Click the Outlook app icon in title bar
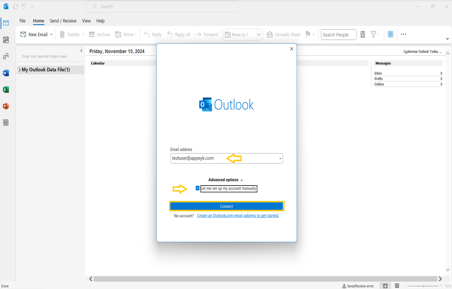This screenshot has width=452, height=289. tap(6, 6)
